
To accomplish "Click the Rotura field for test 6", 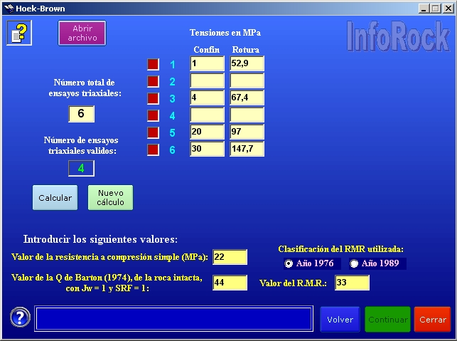I will pyautogui.click(x=247, y=149).
